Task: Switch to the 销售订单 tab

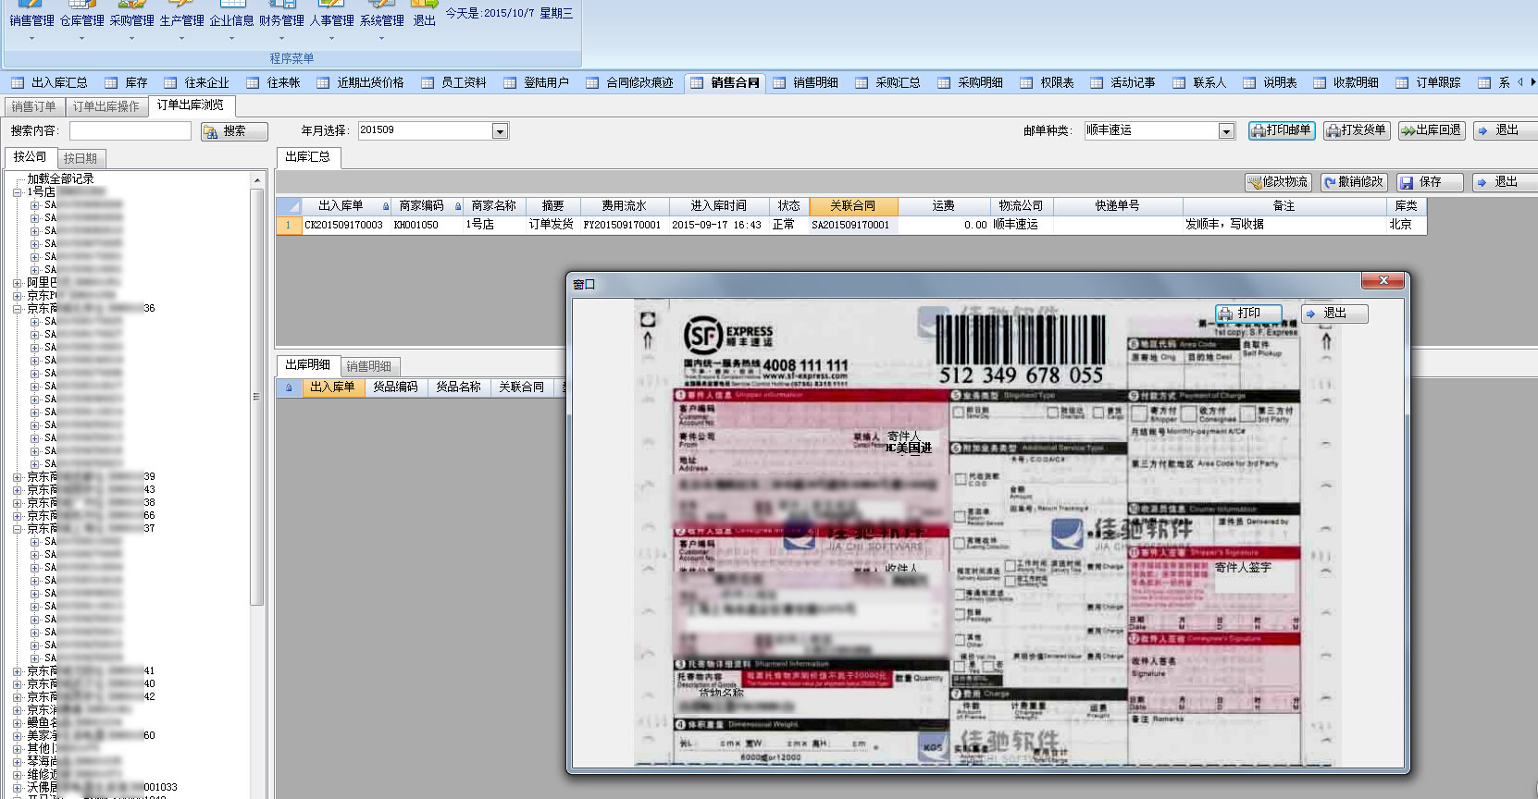Action: (x=33, y=106)
